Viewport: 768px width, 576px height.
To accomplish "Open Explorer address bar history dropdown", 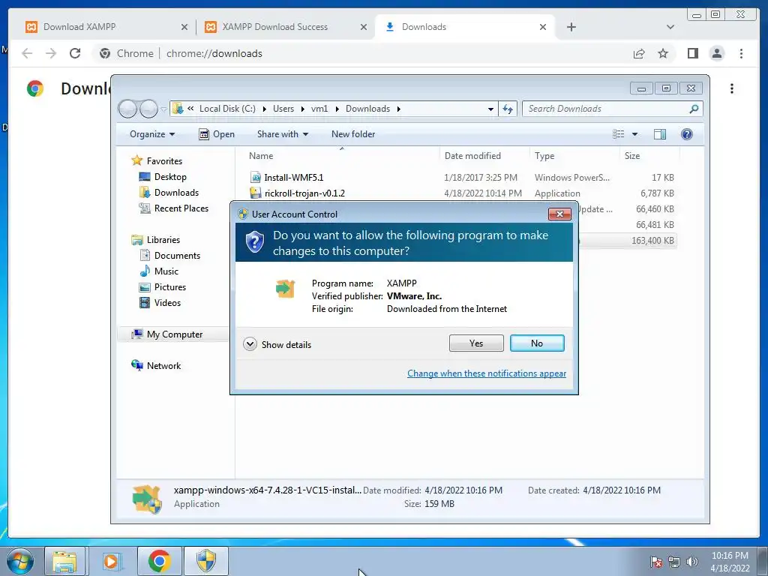I will click(x=490, y=109).
